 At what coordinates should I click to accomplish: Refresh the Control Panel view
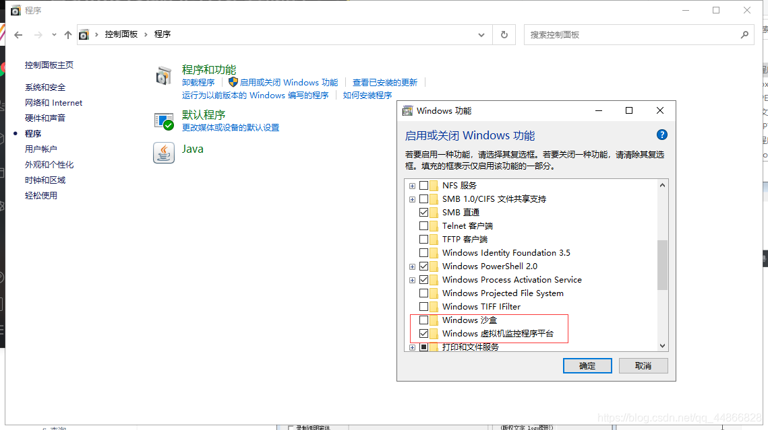coord(504,35)
